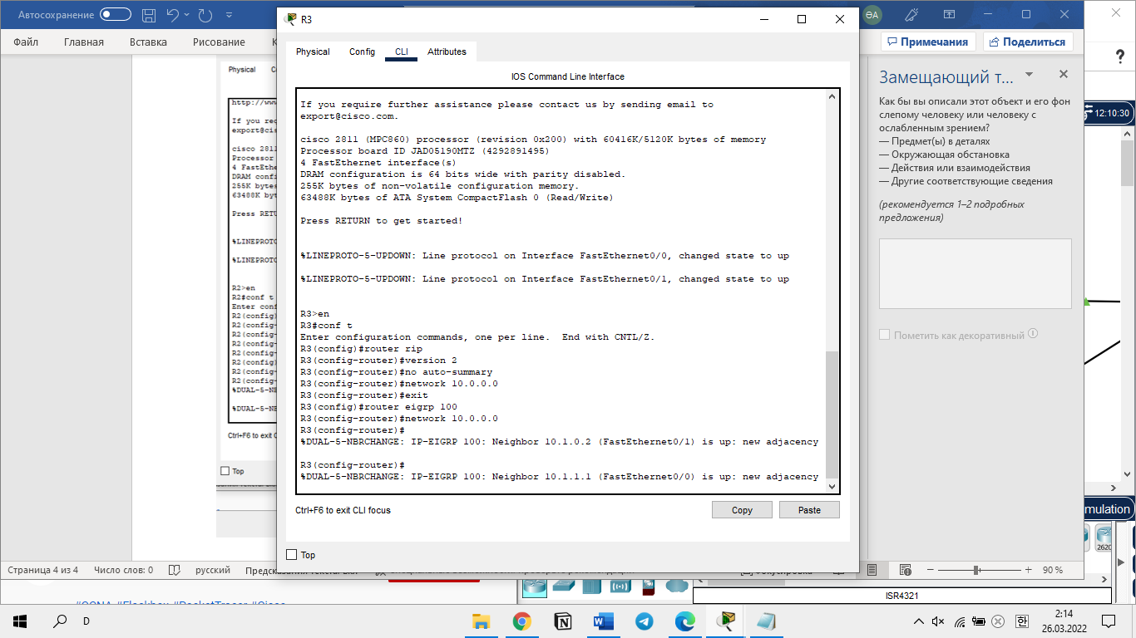Select the wireless device category icon in Packet Tracer

tap(620, 586)
